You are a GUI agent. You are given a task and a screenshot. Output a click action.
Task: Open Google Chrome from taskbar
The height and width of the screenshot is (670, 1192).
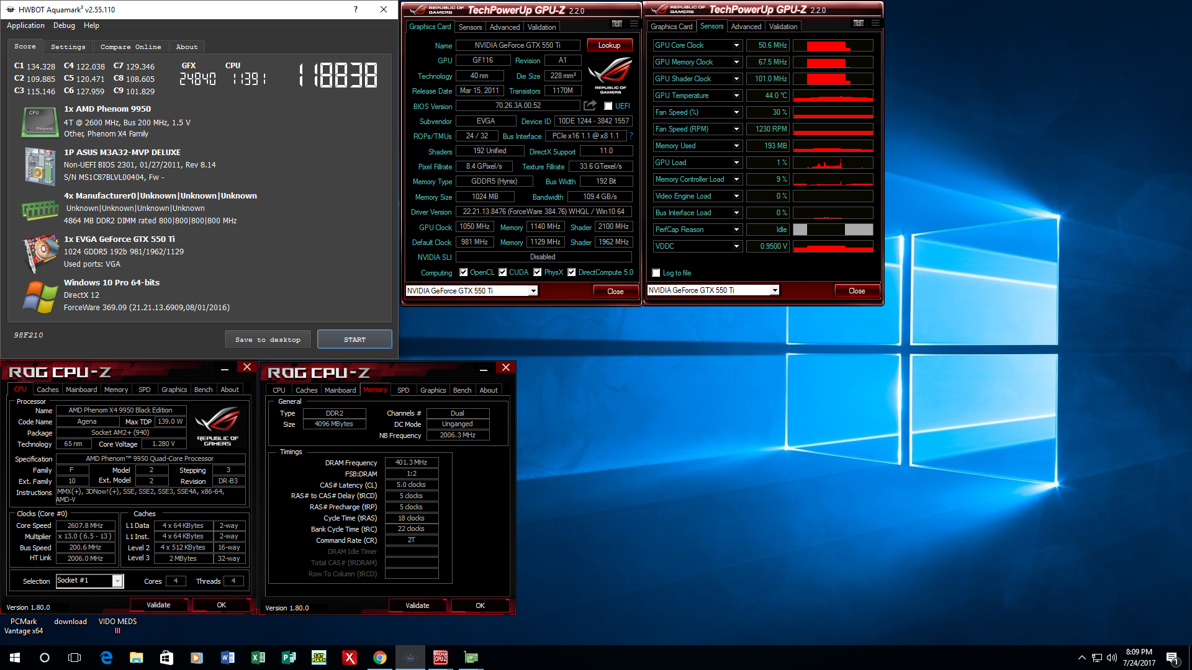pos(380,658)
